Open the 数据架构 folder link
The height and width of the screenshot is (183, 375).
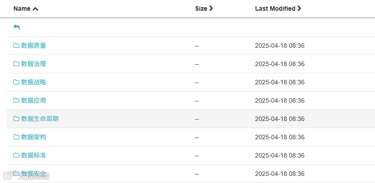pos(34,137)
